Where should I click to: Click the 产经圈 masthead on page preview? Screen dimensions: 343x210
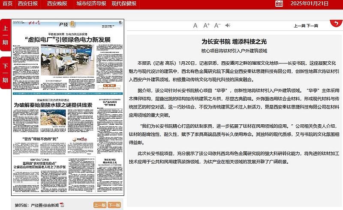coord(67,24)
